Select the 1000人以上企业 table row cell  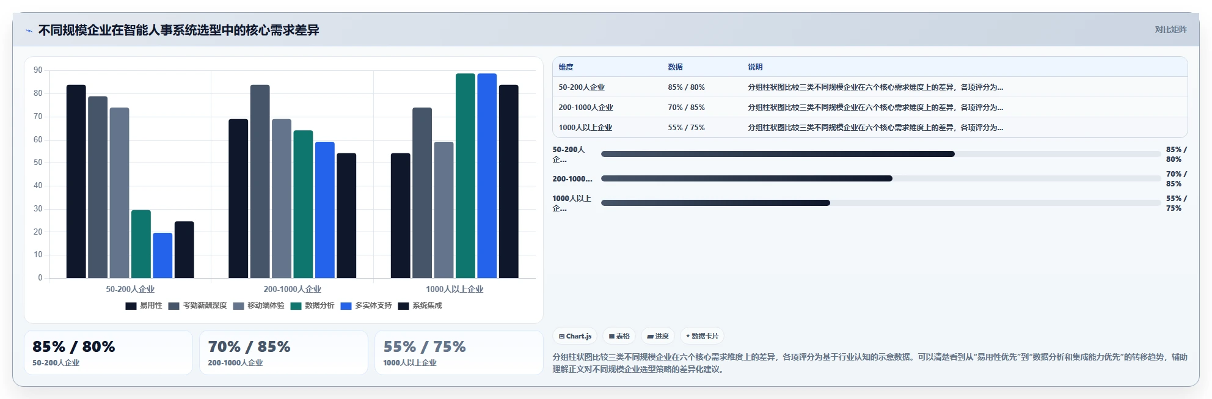[585, 128]
